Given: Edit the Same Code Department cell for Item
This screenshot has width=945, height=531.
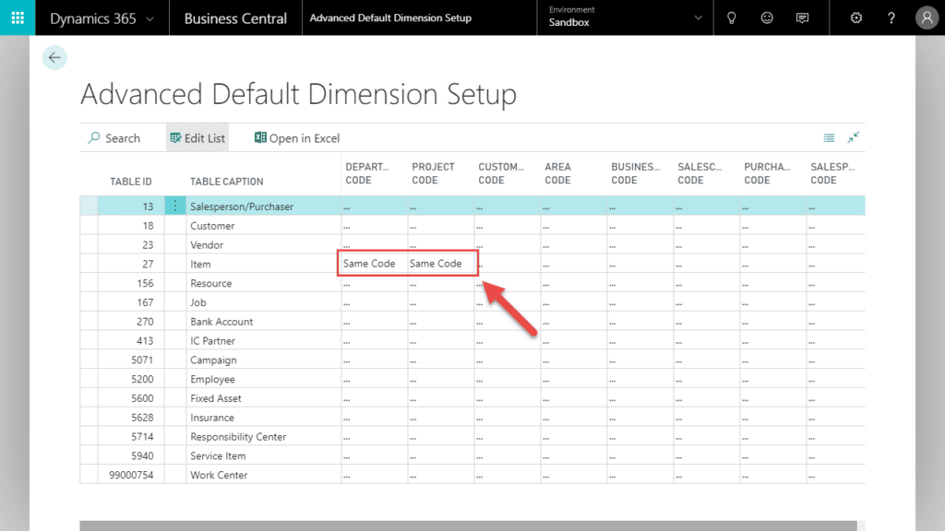Looking at the screenshot, I should pos(371,263).
